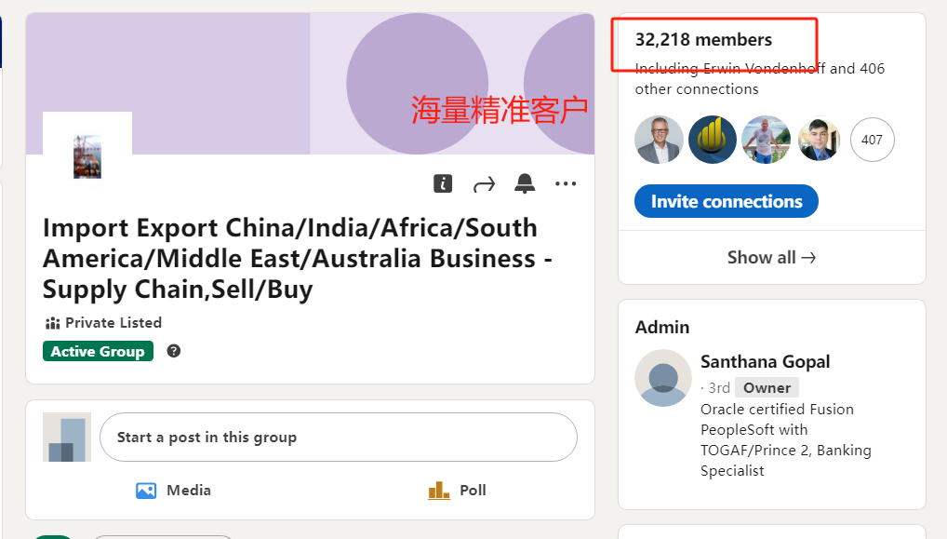Toggle group notifications bell
The width and height of the screenshot is (947, 539).
(x=525, y=183)
